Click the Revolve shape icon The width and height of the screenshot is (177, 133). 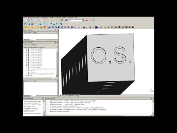click(x=52, y=27)
